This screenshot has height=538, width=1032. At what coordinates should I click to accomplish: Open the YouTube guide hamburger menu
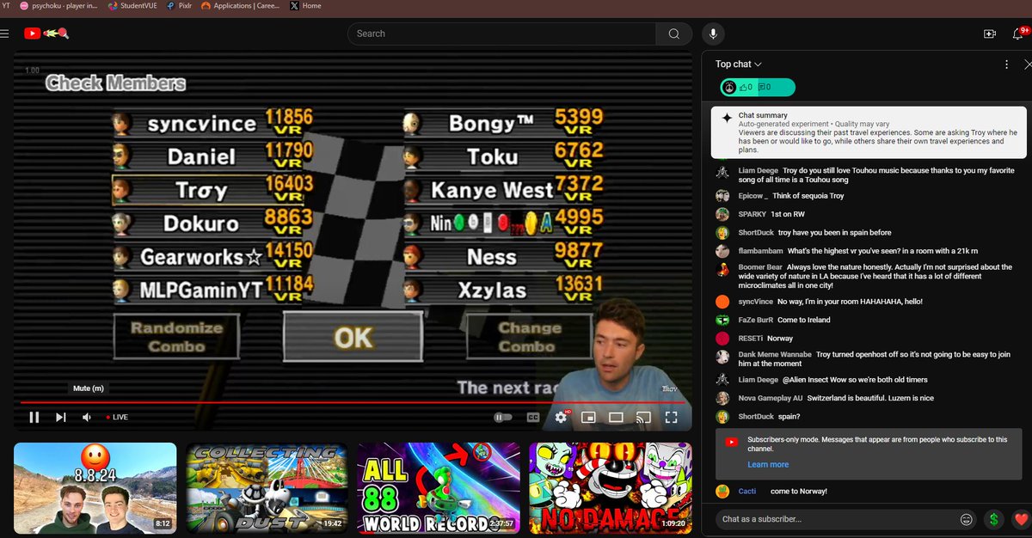pos(4,34)
